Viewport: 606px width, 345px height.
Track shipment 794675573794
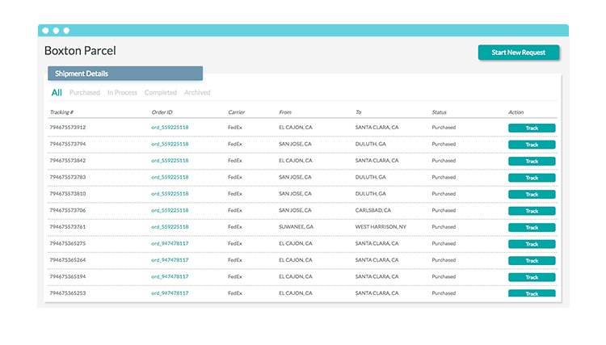coord(532,145)
